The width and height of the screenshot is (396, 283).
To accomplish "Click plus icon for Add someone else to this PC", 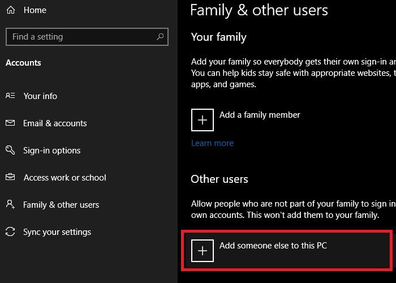I will 203,251.
